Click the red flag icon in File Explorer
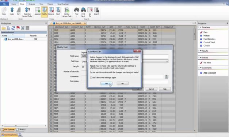This screenshot has width=229, height=137. coord(18,28)
